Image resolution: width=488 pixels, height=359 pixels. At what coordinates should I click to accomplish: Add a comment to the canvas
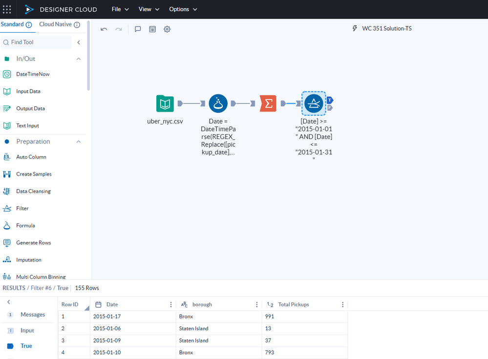138,29
